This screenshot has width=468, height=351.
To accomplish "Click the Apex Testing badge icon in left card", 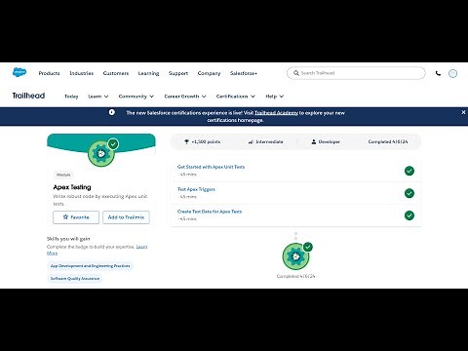I will [101, 153].
